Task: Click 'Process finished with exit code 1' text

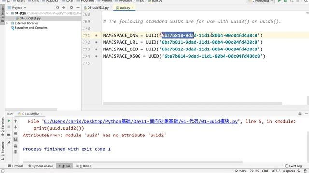Action: (67, 149)
